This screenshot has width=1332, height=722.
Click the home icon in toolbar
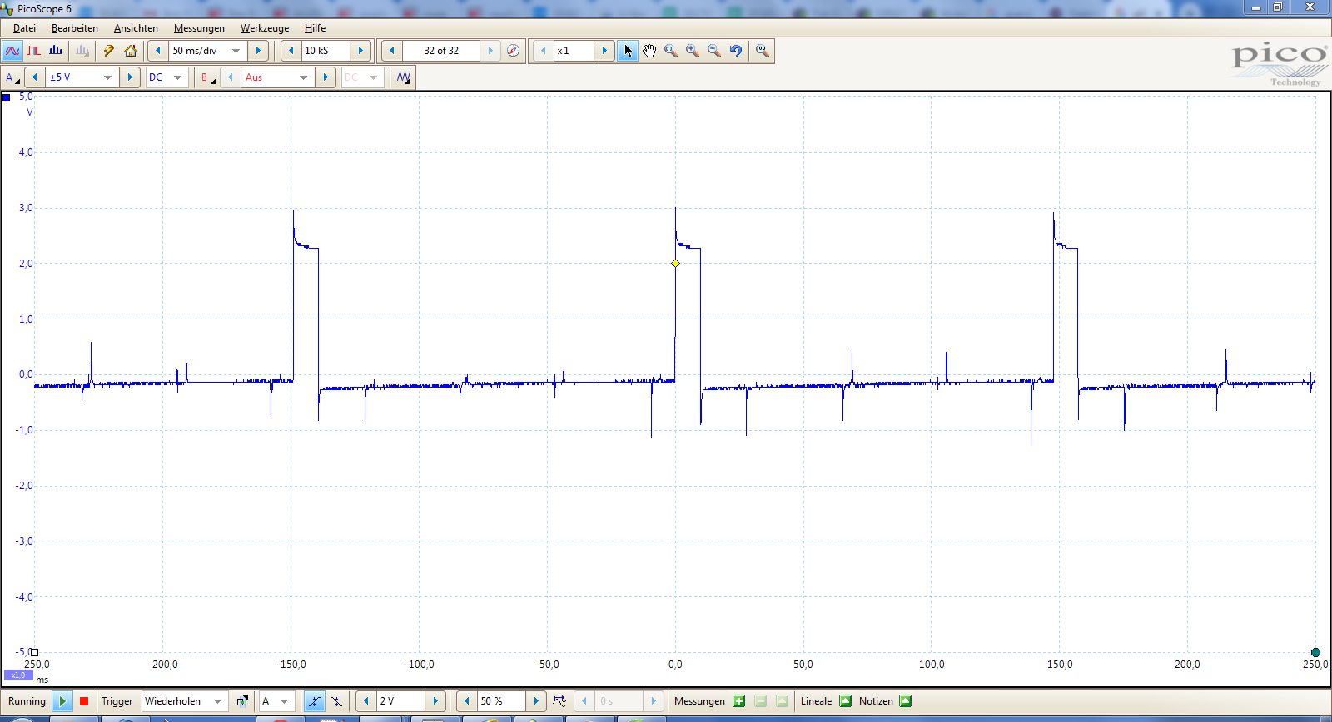coord(131,51)
